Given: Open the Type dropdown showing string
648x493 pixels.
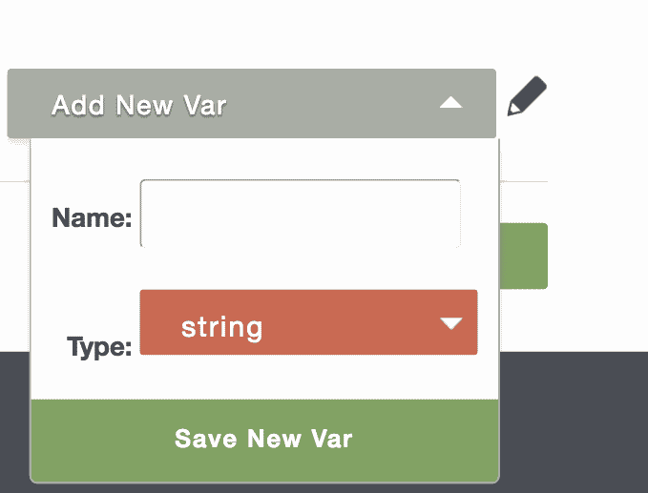Looking at the screenshot, I should pos(308,323).
